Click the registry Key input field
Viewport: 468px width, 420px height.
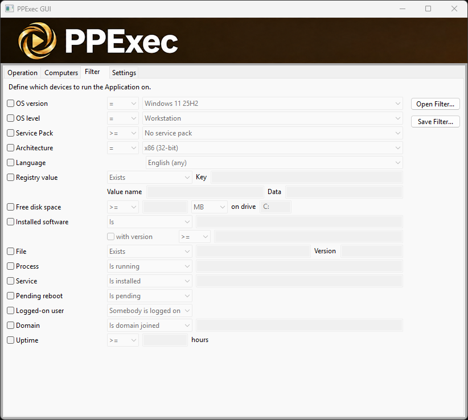click(x=306, y=177)
